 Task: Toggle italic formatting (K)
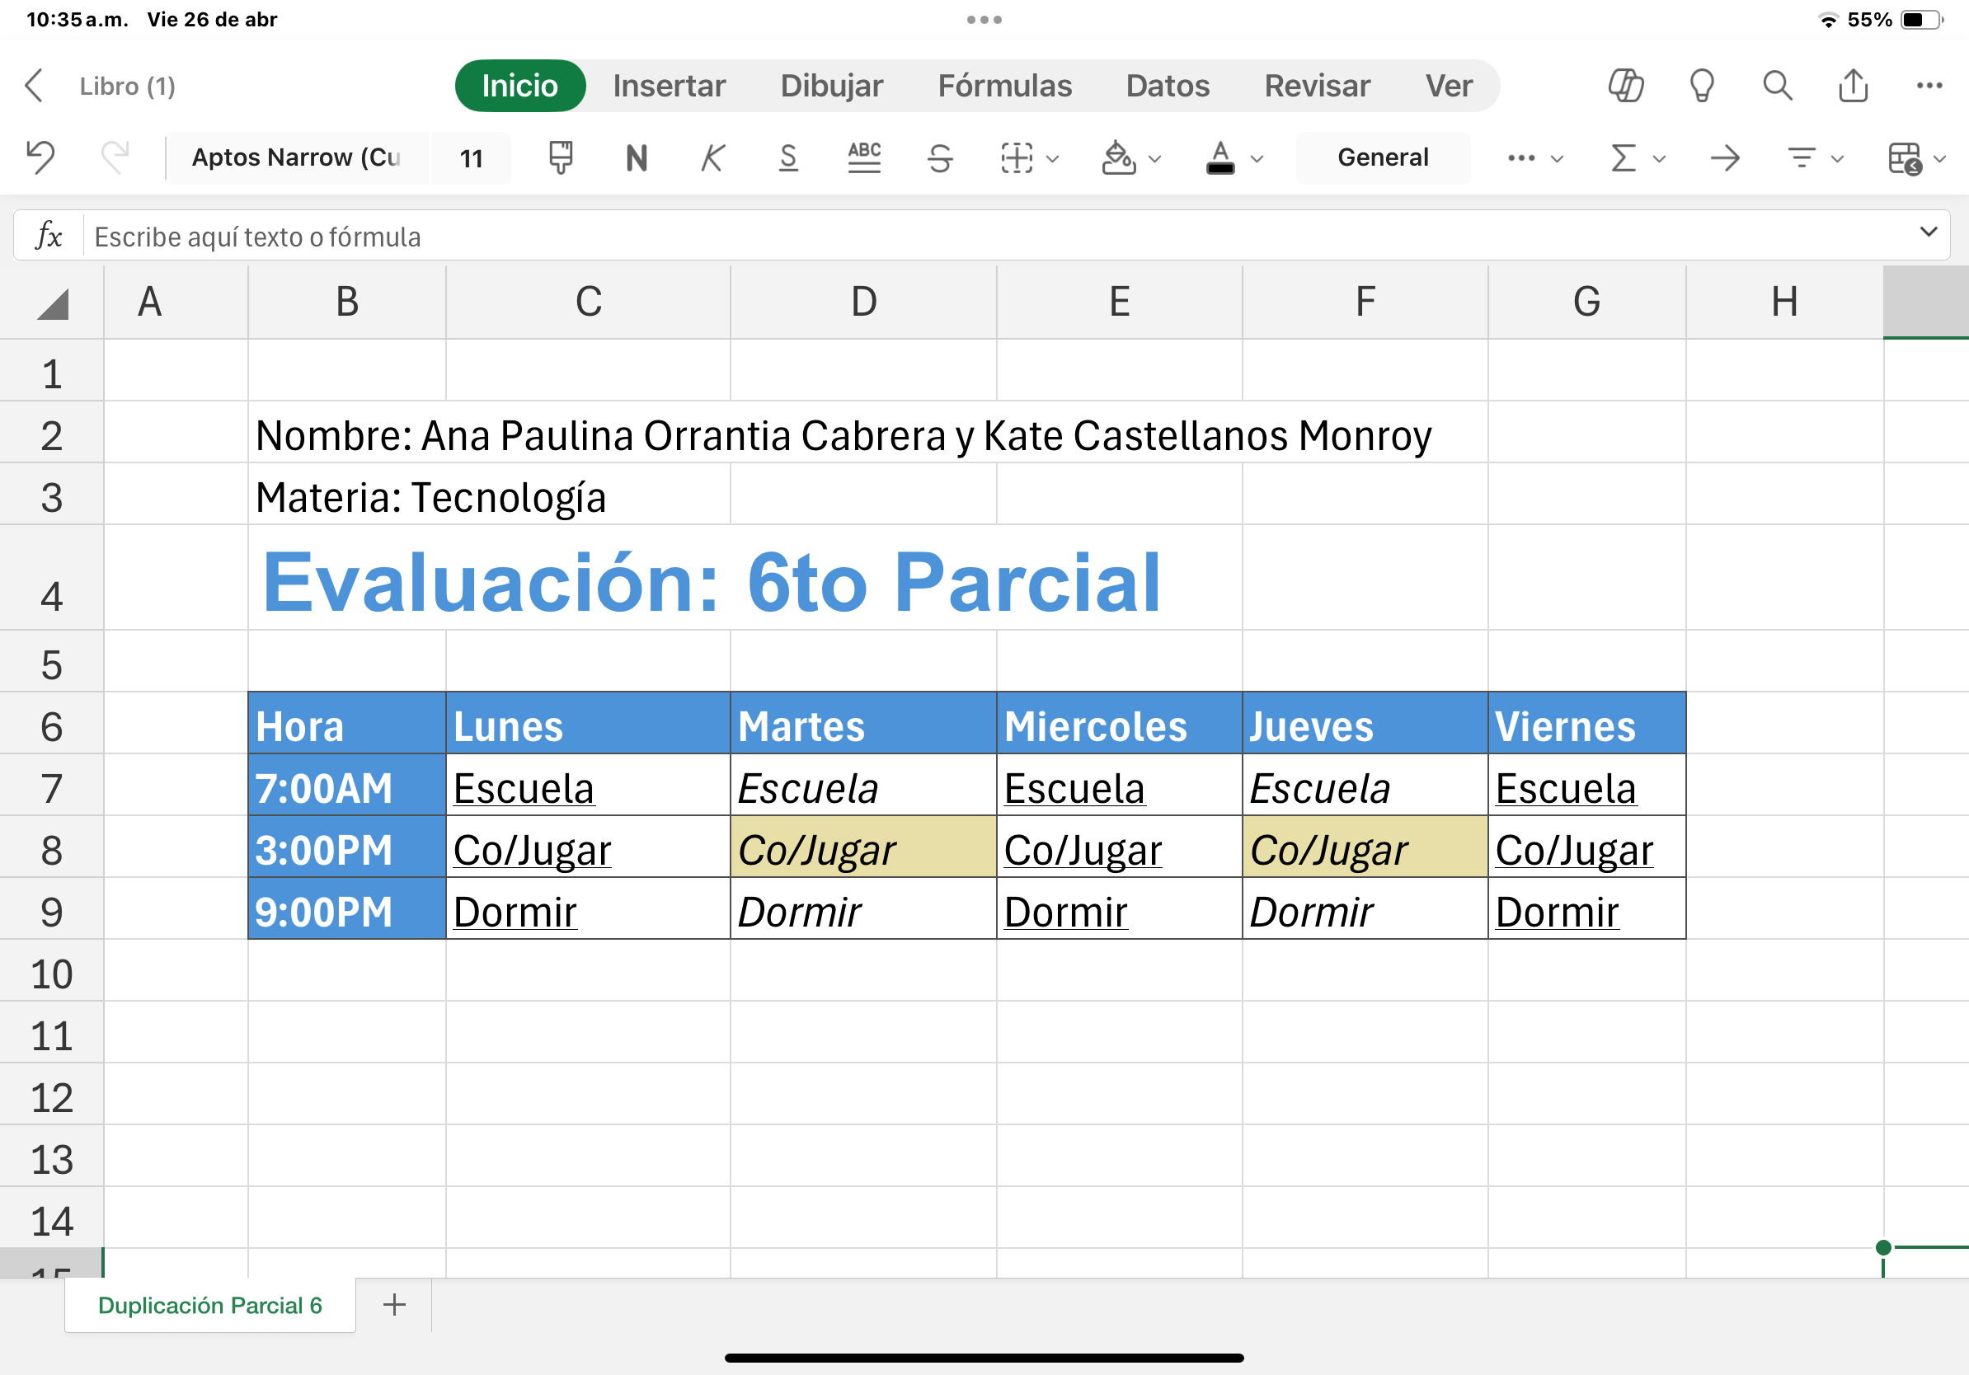pyautogui.click(x=712, y=157)
